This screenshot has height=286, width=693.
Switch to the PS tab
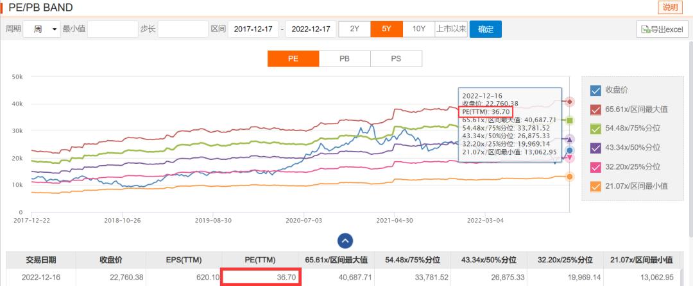click(x=396, y=59)
